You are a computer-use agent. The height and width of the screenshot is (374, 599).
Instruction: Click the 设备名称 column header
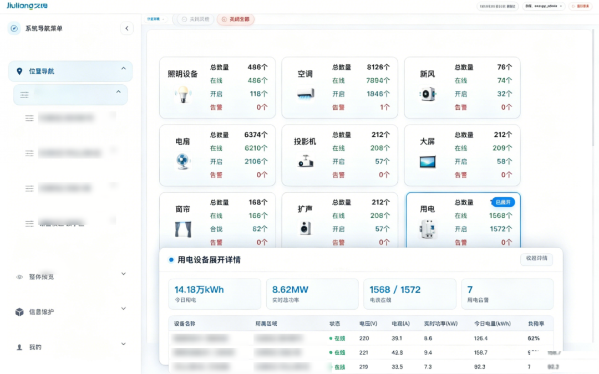point(185,324)
